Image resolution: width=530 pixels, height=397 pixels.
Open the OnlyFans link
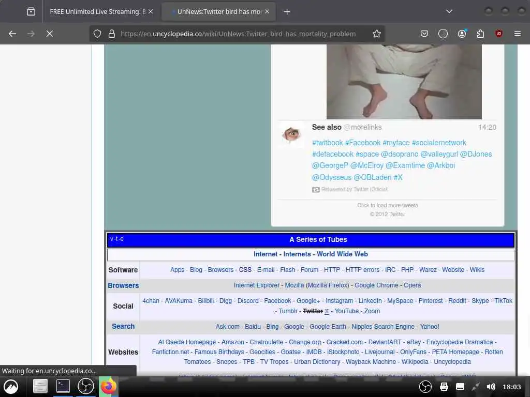click(413, 352)
